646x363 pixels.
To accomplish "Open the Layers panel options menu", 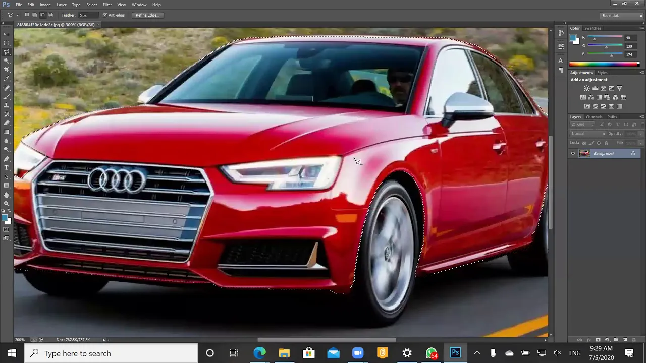I will coord(641,117).
